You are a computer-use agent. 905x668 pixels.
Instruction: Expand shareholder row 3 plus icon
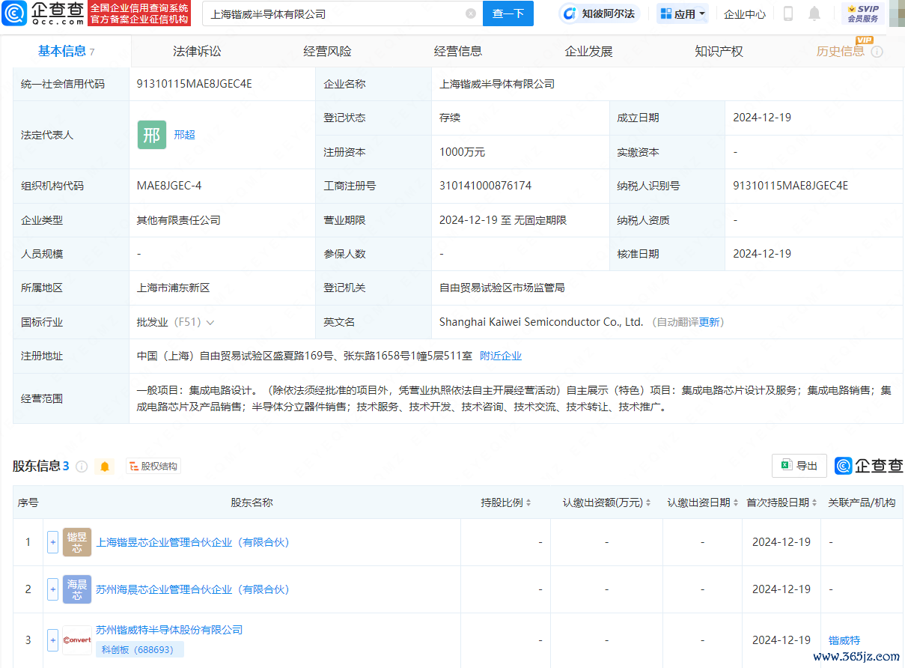point(52,640)
